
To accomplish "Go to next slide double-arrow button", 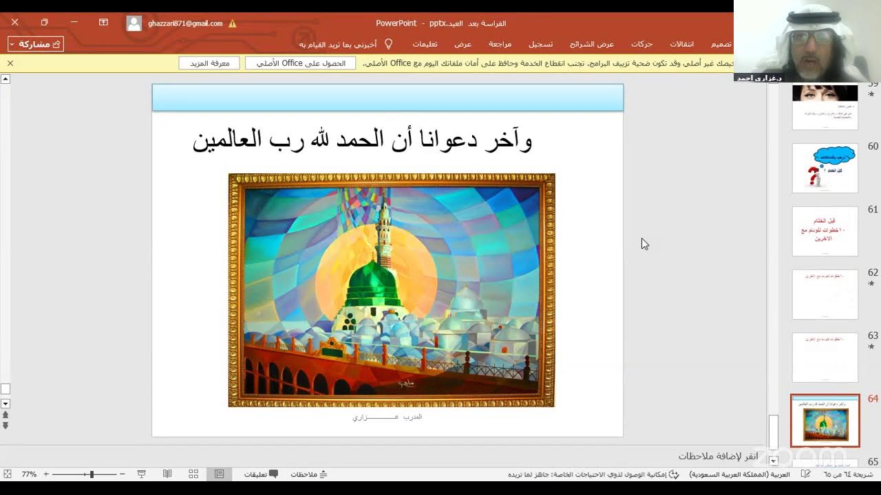I will tap(6, 426).
